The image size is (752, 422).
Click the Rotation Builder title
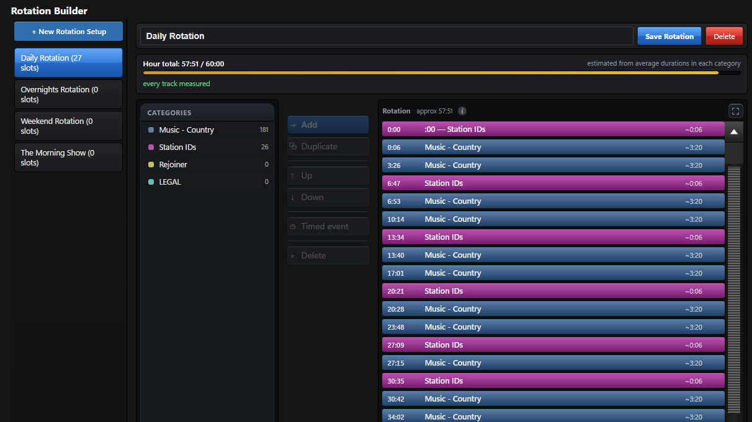coord(49,11)
